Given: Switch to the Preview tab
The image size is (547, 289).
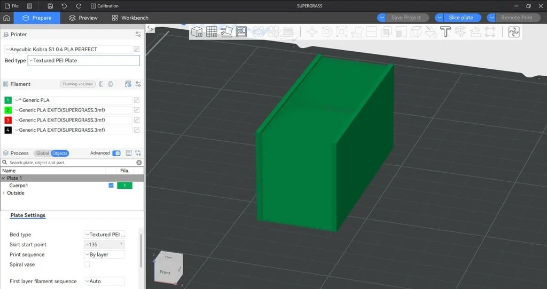Looking at the screenshot, I should pos(83,18).
